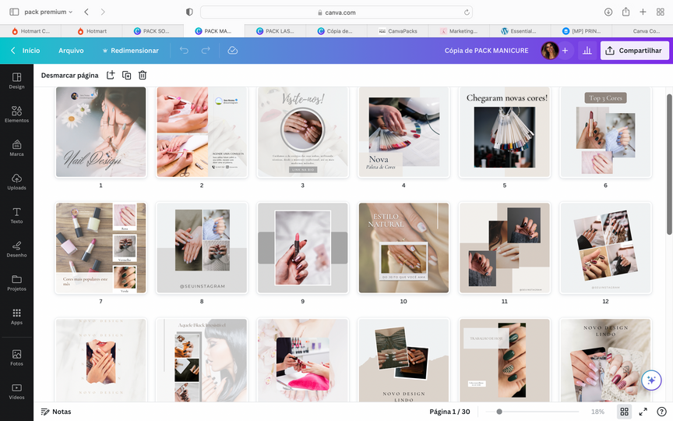Click the cloud save status icon

[x=232, y=51]
